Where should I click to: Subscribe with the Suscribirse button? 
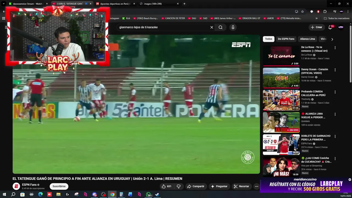(59, 186)
